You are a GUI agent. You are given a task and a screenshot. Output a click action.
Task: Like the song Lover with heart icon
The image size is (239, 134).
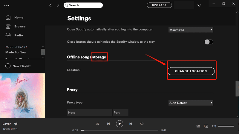click(x=16, y=124)
